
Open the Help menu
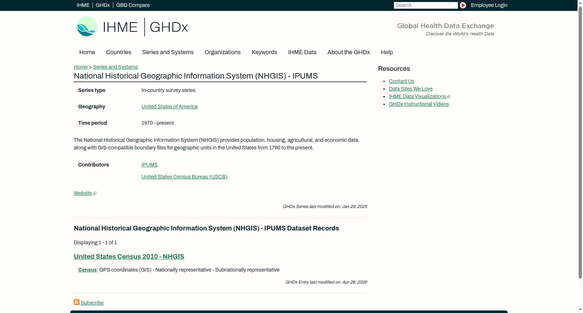387,52
